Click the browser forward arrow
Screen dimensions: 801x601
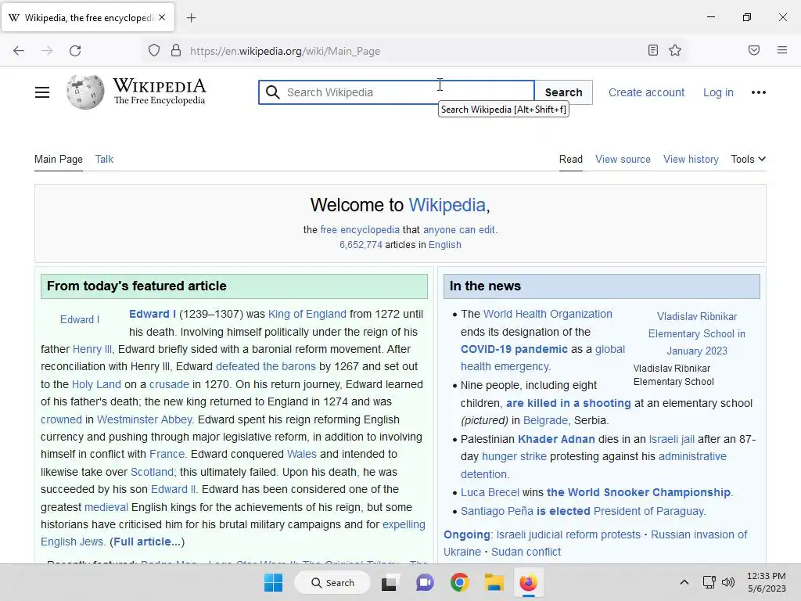click(47, 51)
